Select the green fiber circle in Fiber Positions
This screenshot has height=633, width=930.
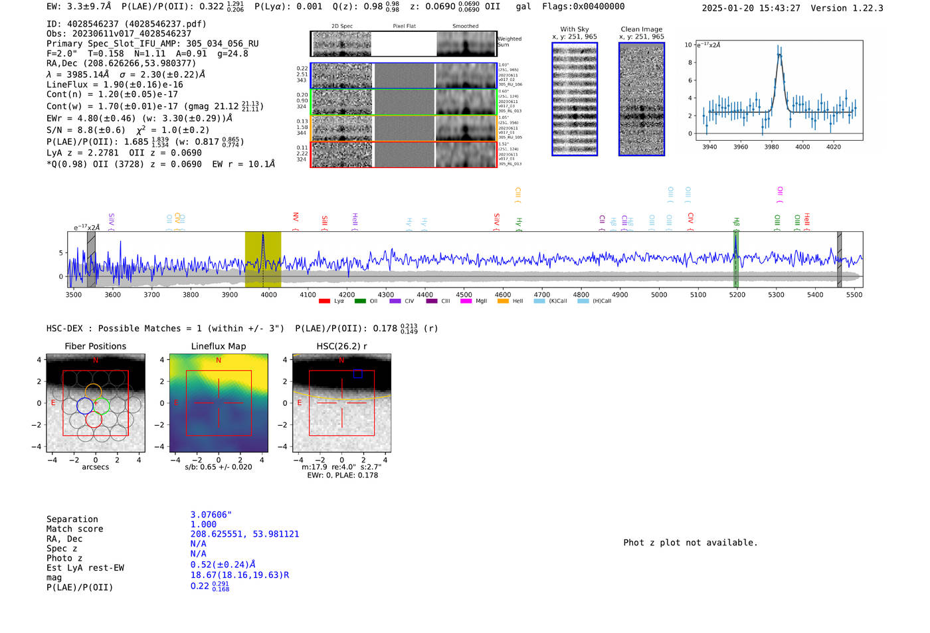coord(101,405)
